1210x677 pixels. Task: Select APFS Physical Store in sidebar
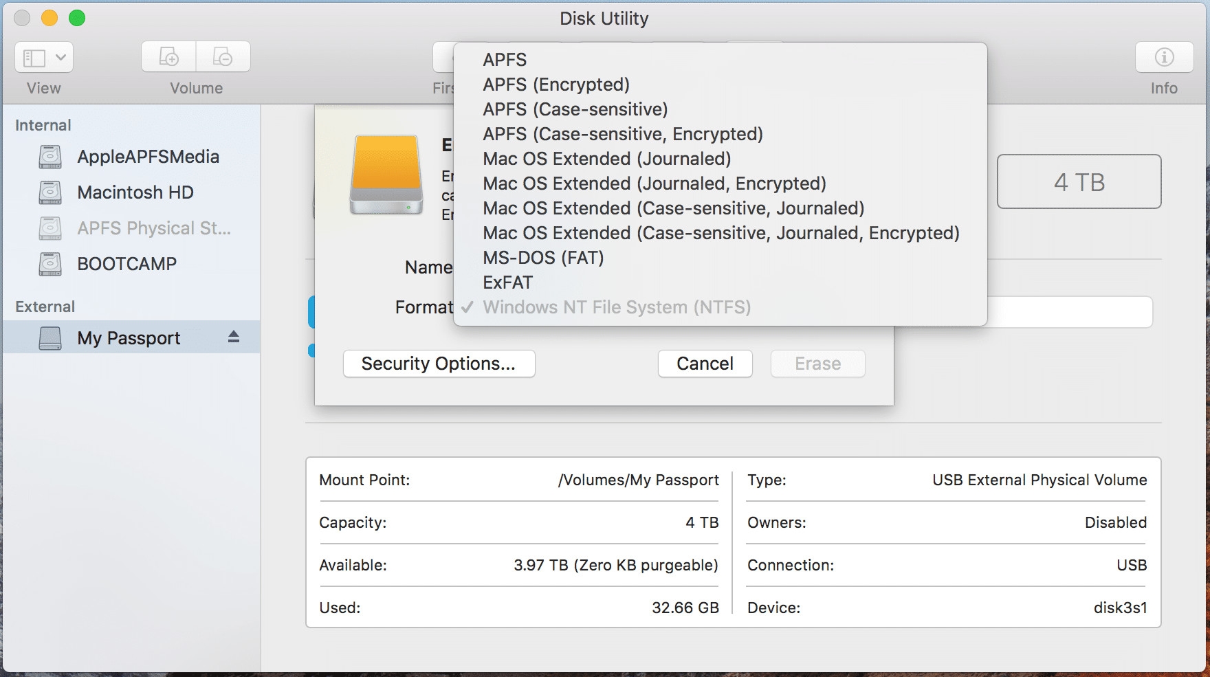click(x=153, y=228)
